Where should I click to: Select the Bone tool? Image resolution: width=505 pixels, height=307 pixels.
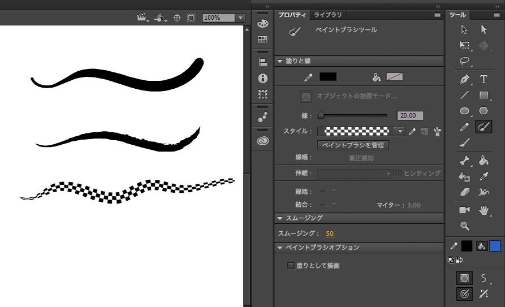tap(464, 161)
